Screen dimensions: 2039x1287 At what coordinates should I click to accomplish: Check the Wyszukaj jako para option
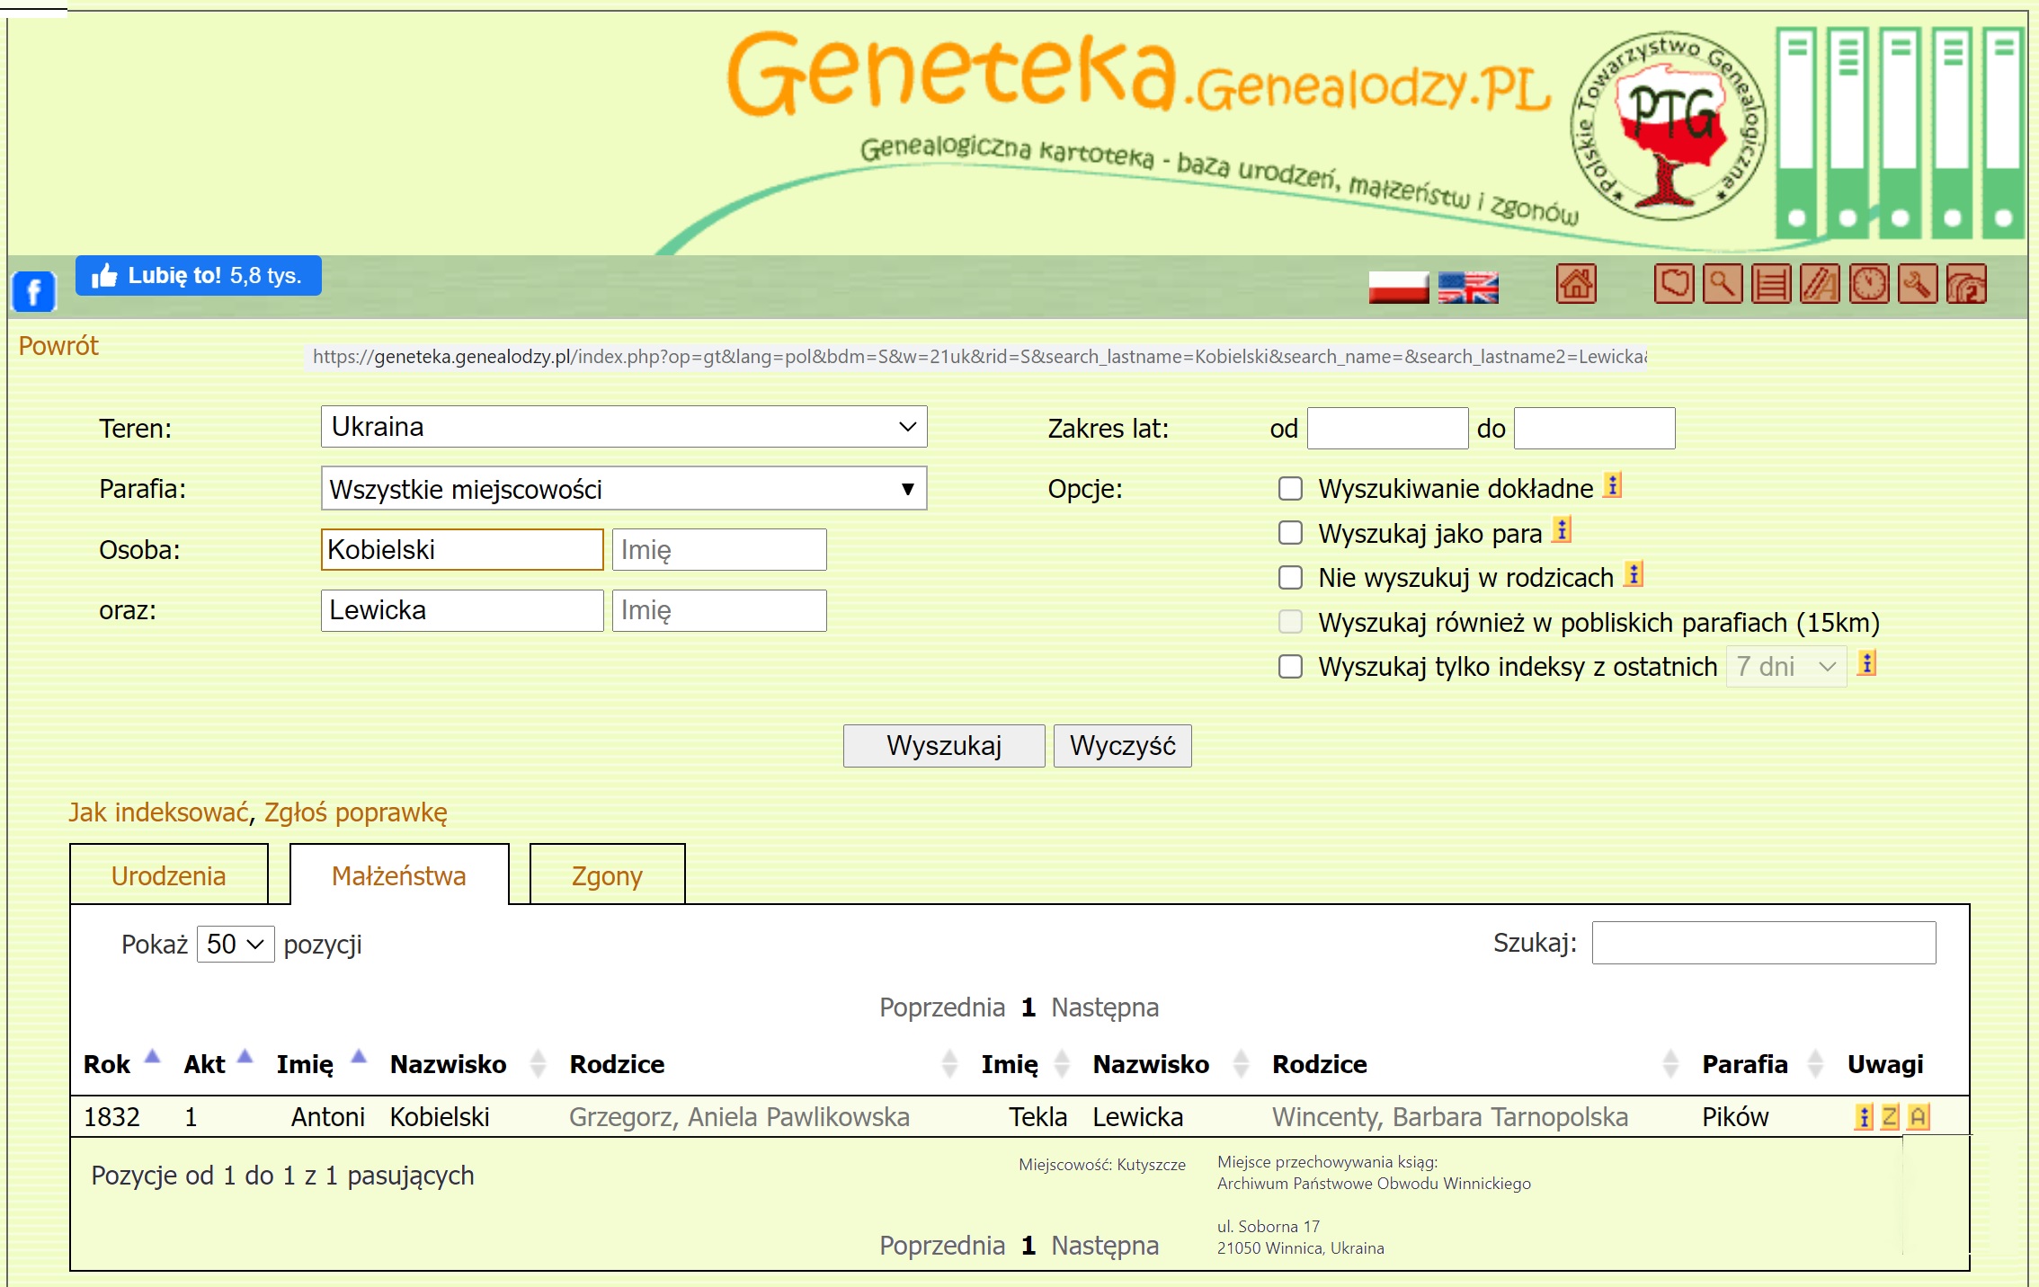1290,533
